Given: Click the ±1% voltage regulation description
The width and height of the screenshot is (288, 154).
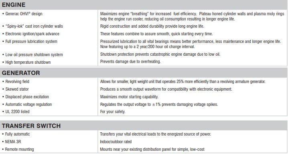Looking at the screenshot, I should pos(159,104).
